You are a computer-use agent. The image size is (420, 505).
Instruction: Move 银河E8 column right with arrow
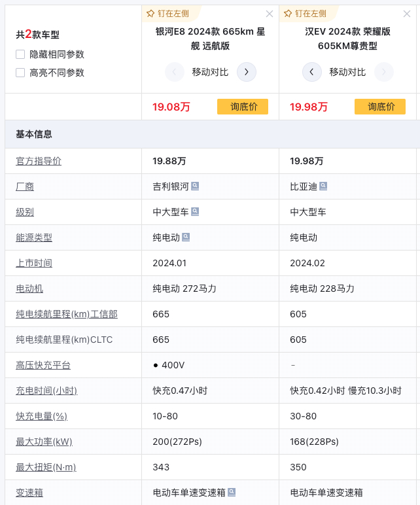(x=247, y=72)
